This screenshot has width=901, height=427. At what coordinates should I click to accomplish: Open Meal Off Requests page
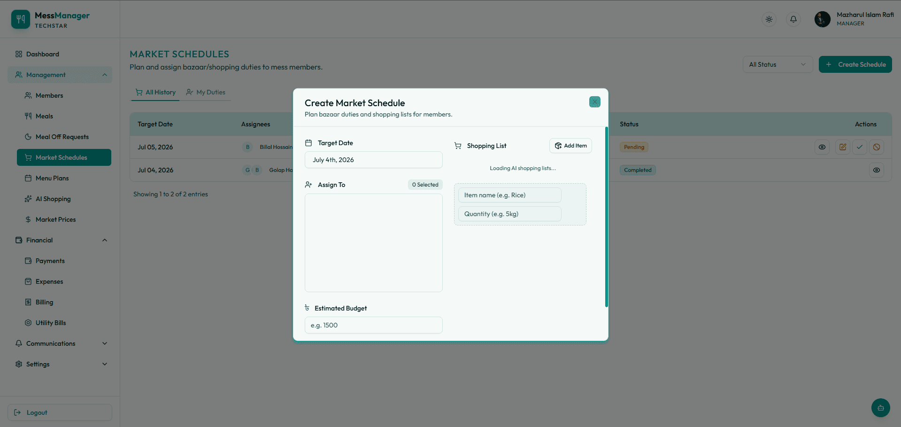click(x=64, y=137)
